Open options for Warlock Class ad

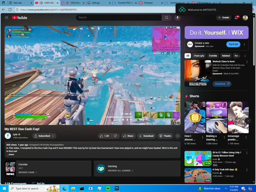click(247, 61)
